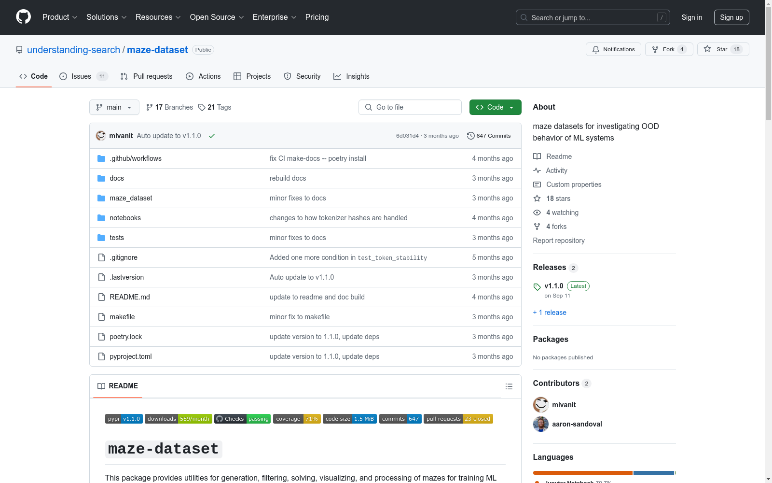Focus the Search or jump to field
Viewport: 772px width, 483px height.
(593, 17)
